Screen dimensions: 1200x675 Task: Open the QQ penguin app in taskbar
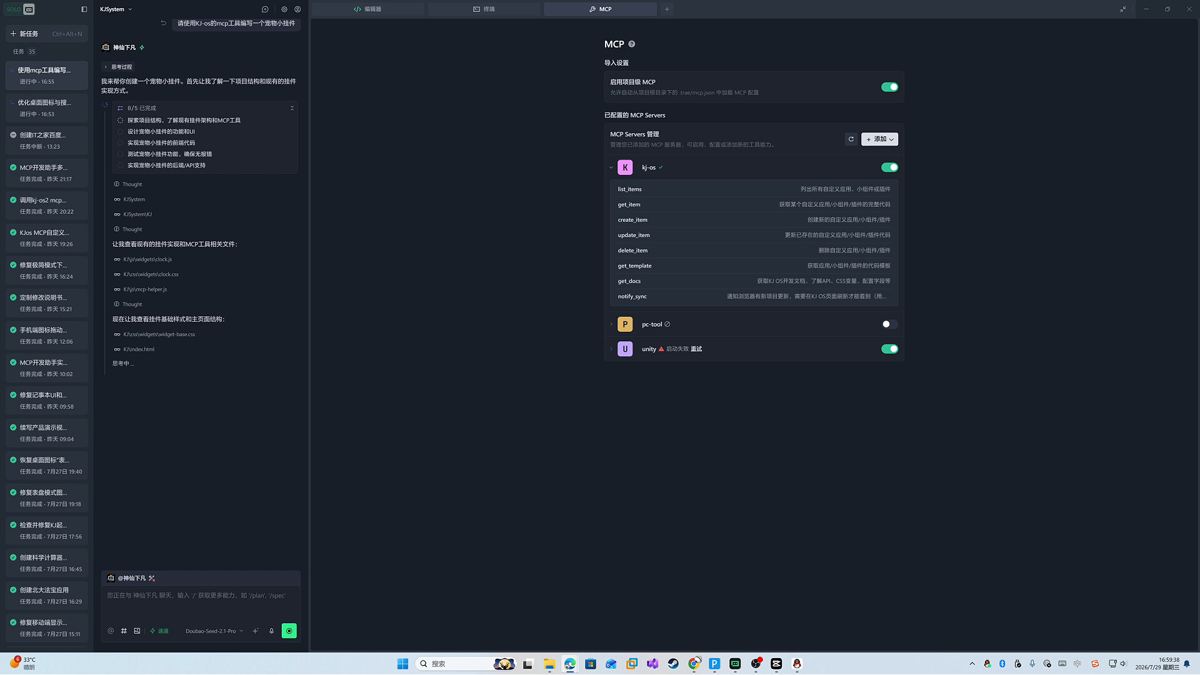[x=797, y=664]
